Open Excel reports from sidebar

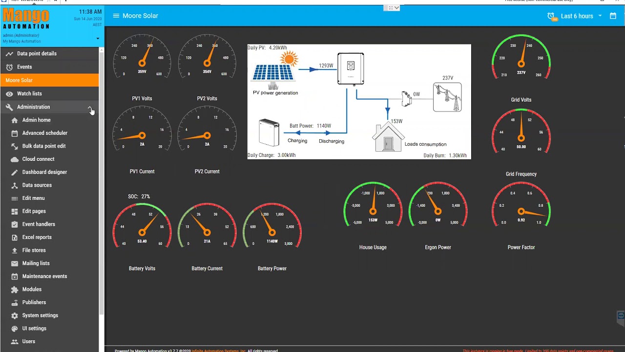(x=49, y=238)
